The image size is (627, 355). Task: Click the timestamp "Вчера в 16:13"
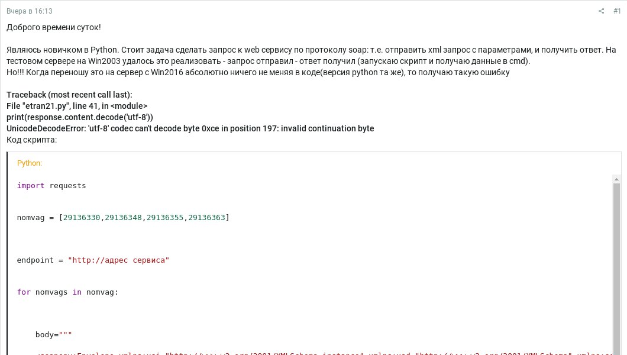click(30, 11)
